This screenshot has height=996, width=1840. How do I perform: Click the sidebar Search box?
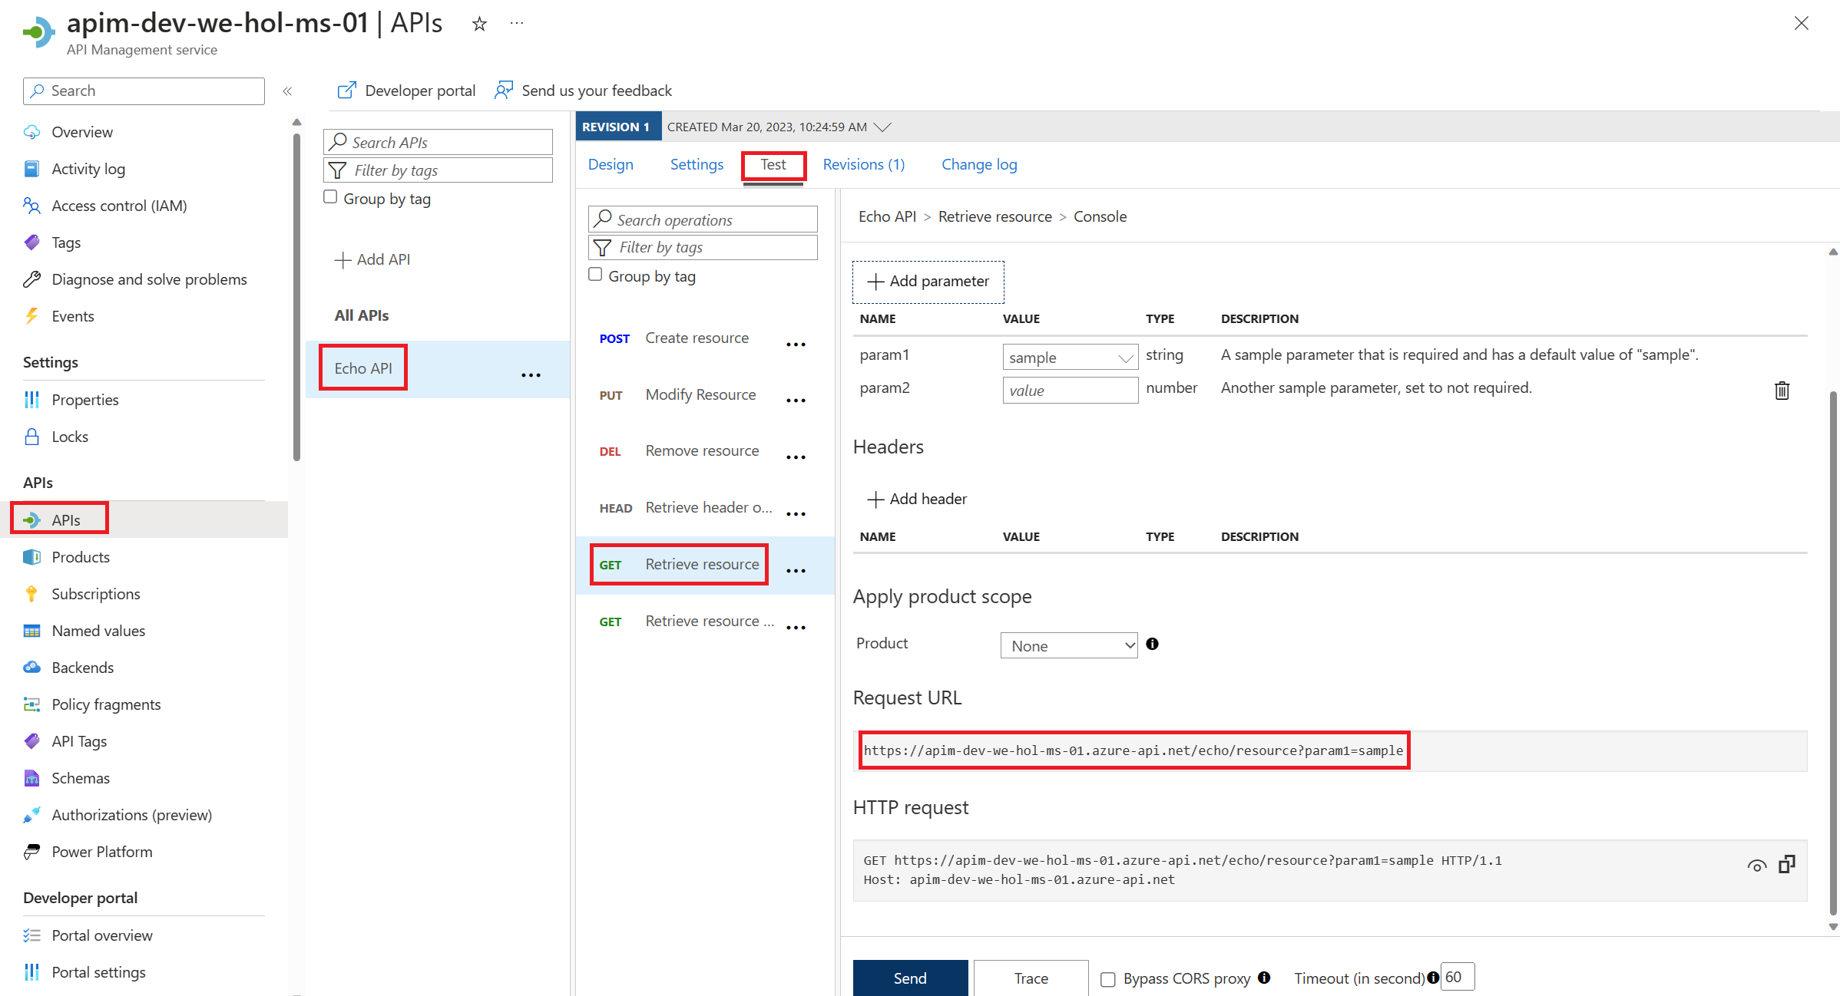[144, 91]
